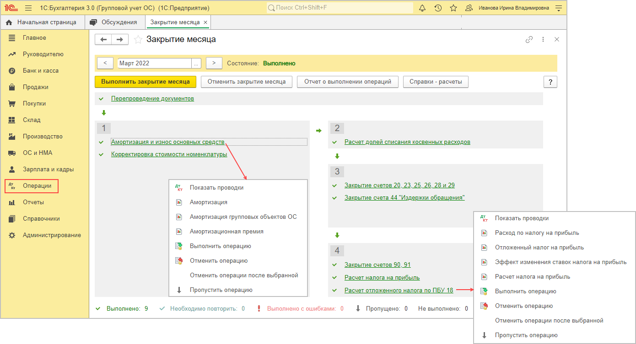Go to next month button
This screenshot has width=636, height=344.
pos(214,63)
